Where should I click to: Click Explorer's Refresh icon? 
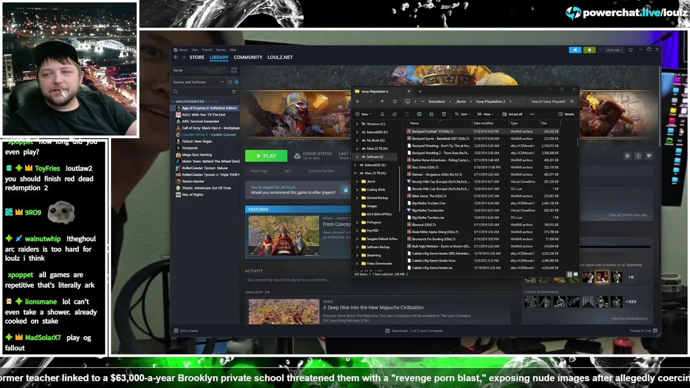(395, 101)
